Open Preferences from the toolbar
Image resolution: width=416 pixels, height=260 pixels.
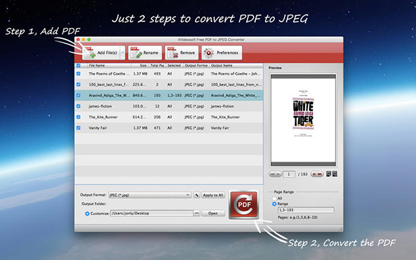coord(222,53)
